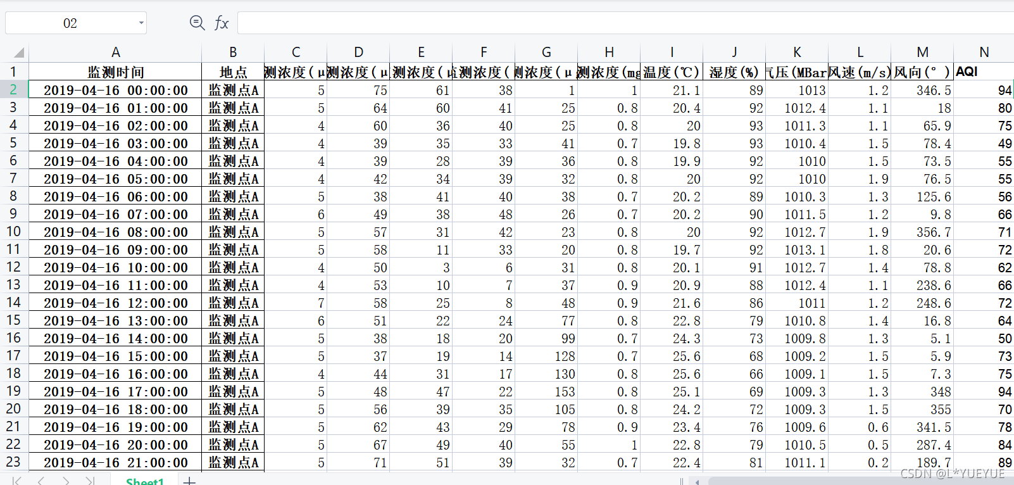Add a new sheet with plus button
1014x485 pixels.
click(x=189, y=481)
